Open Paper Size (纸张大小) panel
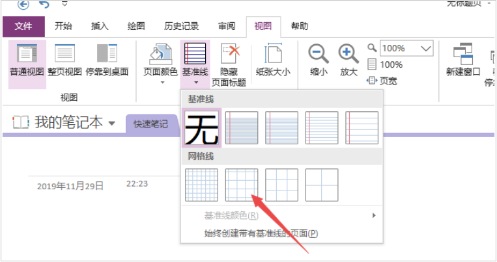This screenshot has width=497, height=262. coord(273,54)
